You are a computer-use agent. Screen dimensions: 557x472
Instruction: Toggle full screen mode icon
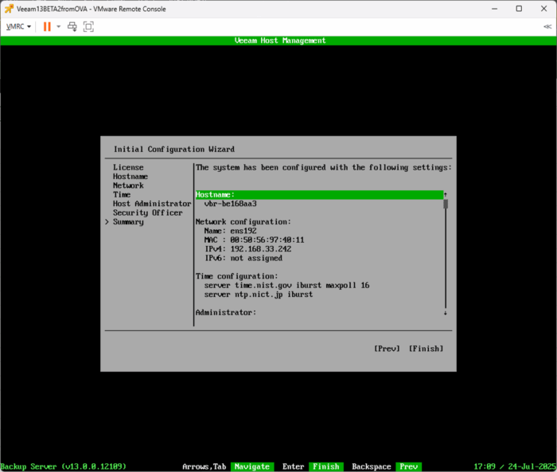click(88, 26)
